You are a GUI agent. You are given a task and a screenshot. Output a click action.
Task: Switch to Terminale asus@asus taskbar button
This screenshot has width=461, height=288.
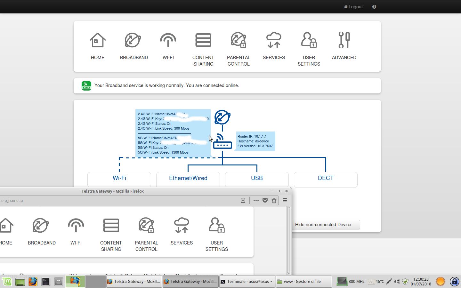click(247, 282)
